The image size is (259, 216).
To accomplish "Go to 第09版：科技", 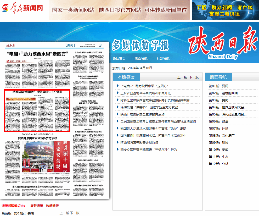I will coord(218,143).
